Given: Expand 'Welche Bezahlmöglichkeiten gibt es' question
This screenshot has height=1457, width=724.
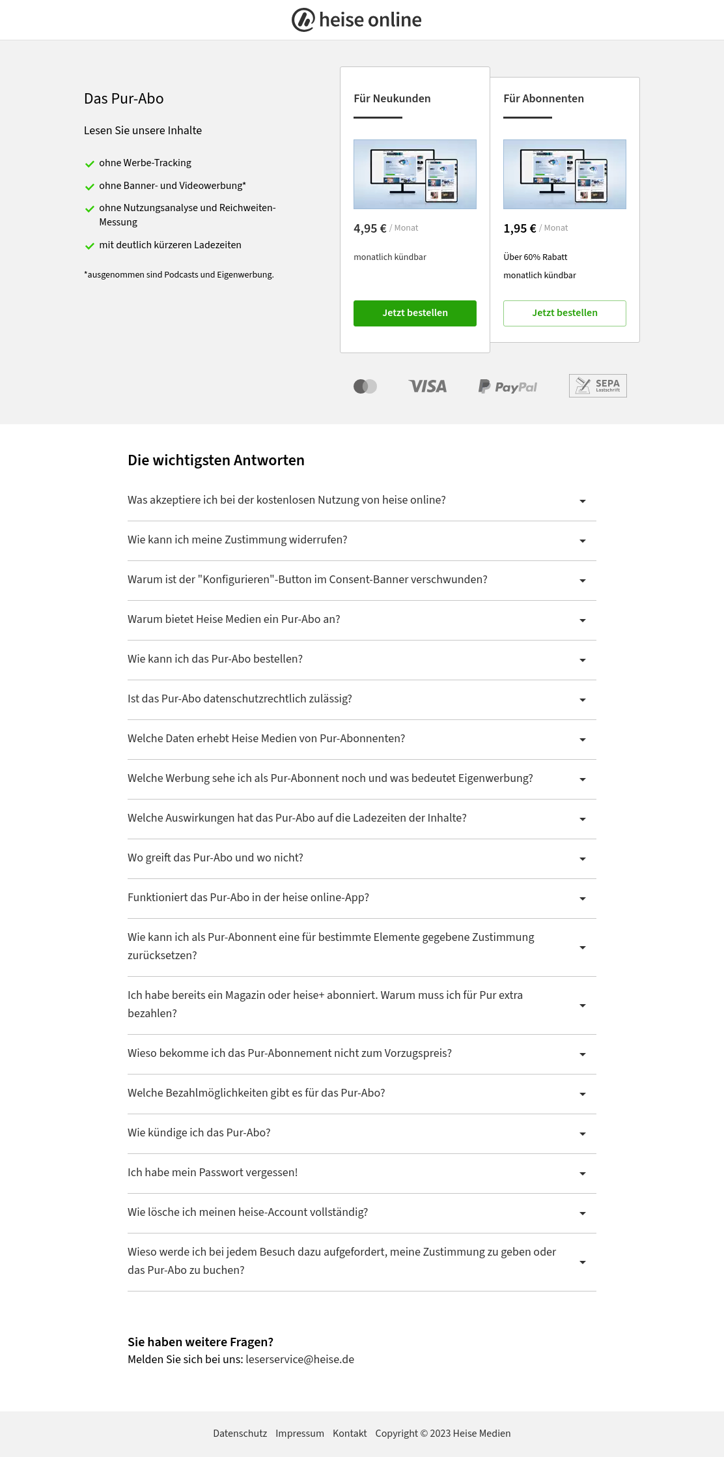Looking at the screenshot, I should 362,1093.
